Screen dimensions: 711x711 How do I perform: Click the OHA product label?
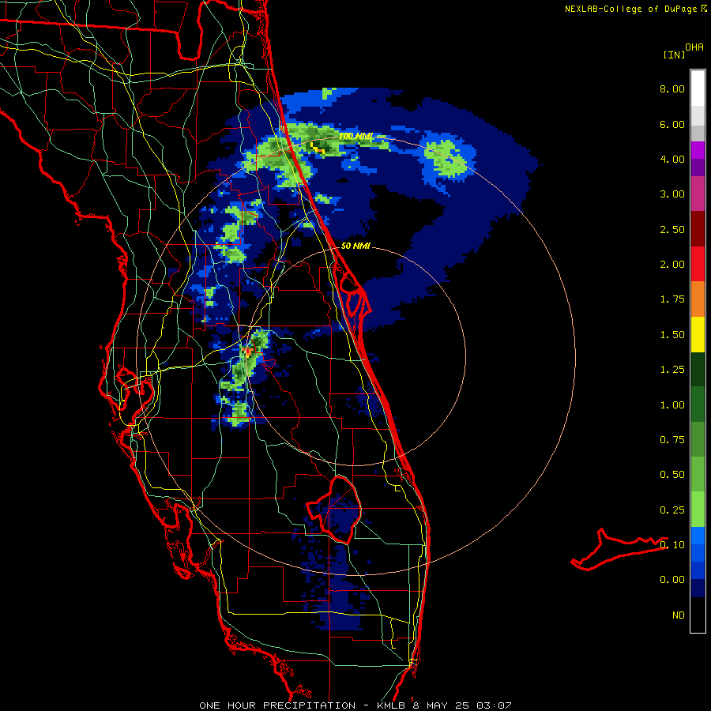pos(694,47)
